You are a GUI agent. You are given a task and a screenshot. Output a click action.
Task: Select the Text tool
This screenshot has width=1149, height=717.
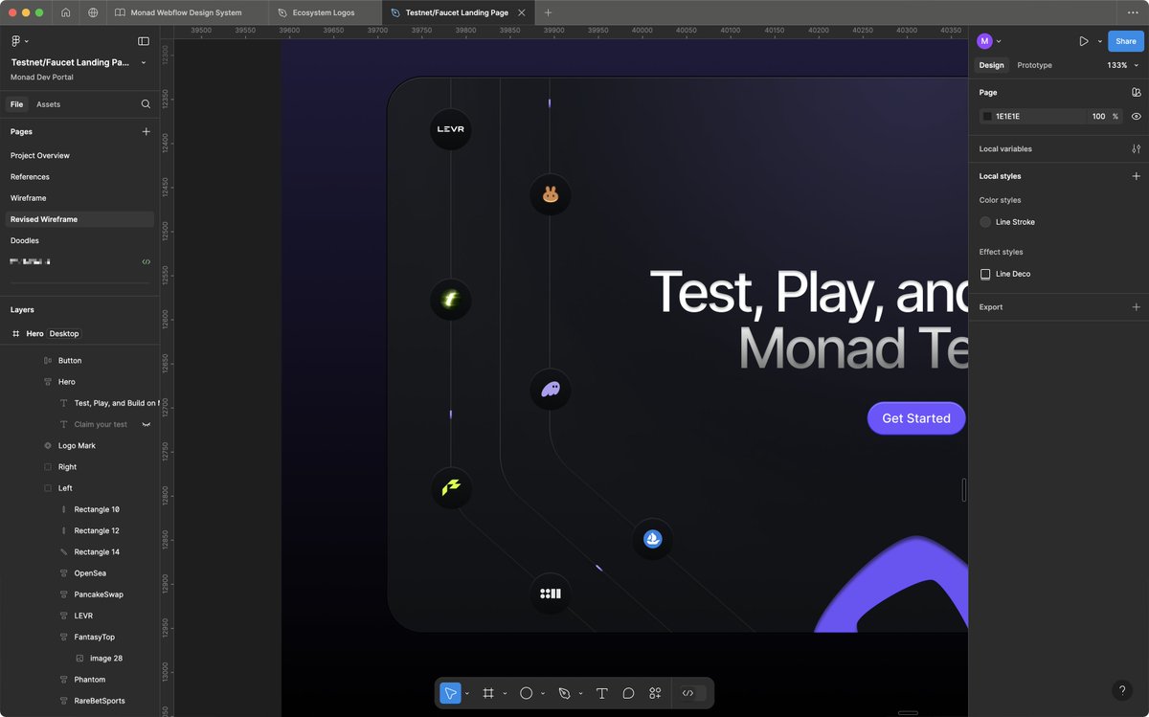601,693
